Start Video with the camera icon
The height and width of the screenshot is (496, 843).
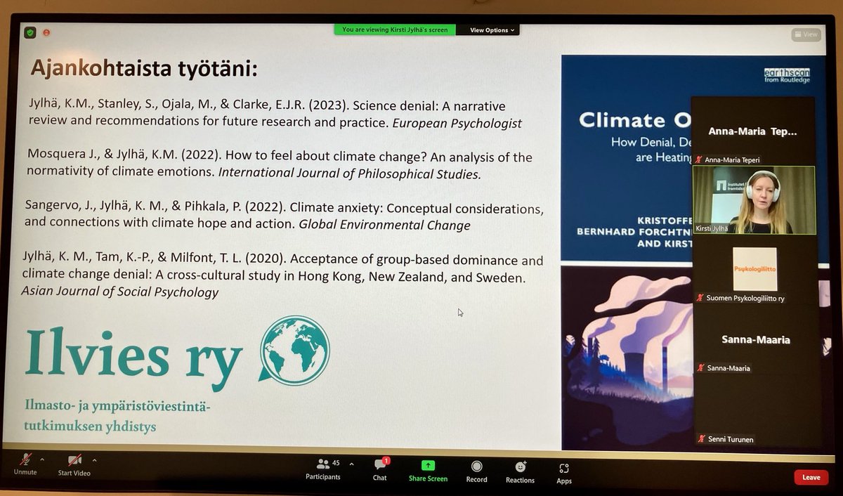point(74,465)
